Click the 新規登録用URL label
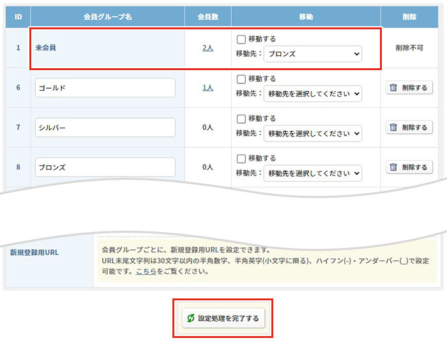This screenshot has width=447, height=345. 34,253
